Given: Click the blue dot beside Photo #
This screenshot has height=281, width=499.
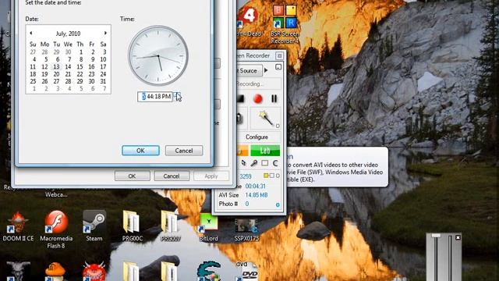Looking at the screenshot, I should tap(278, 205).
